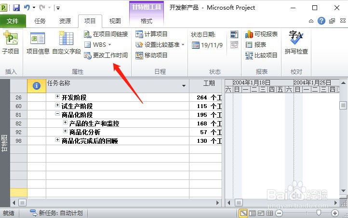The height and width of the screenshot is (218, 348).
Task: Click the Redo icon
Action: point(42,8)
